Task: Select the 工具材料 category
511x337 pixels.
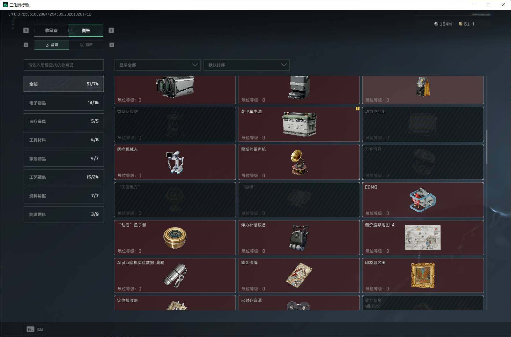Action: [64, 140]
